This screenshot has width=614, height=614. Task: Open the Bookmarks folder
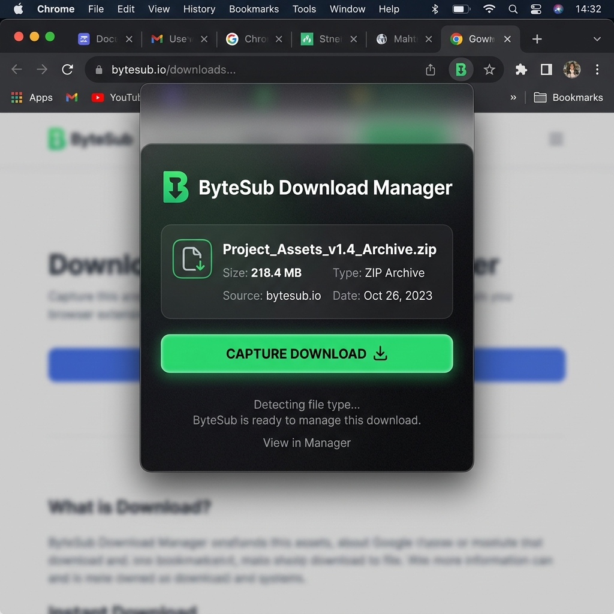pyautogui.click(x=568, y=98)
